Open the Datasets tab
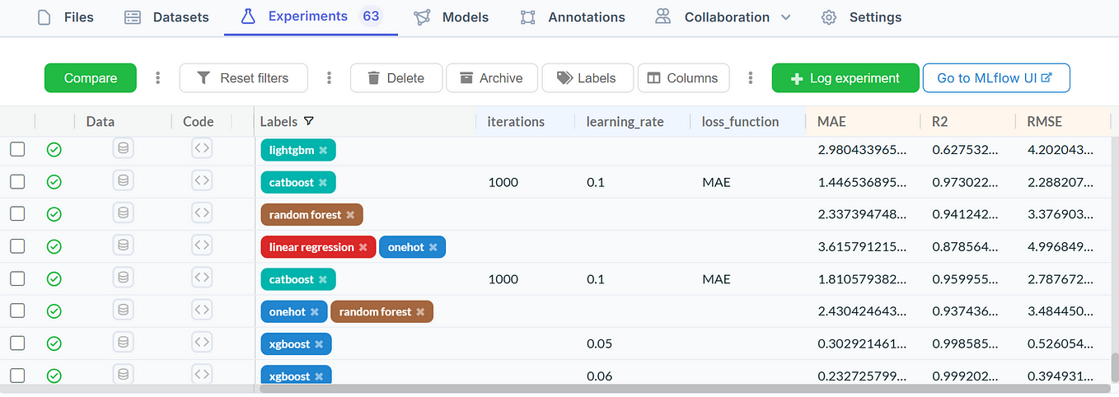The height and width of the screenshot is (397, 1119). (x=166, y=16)
